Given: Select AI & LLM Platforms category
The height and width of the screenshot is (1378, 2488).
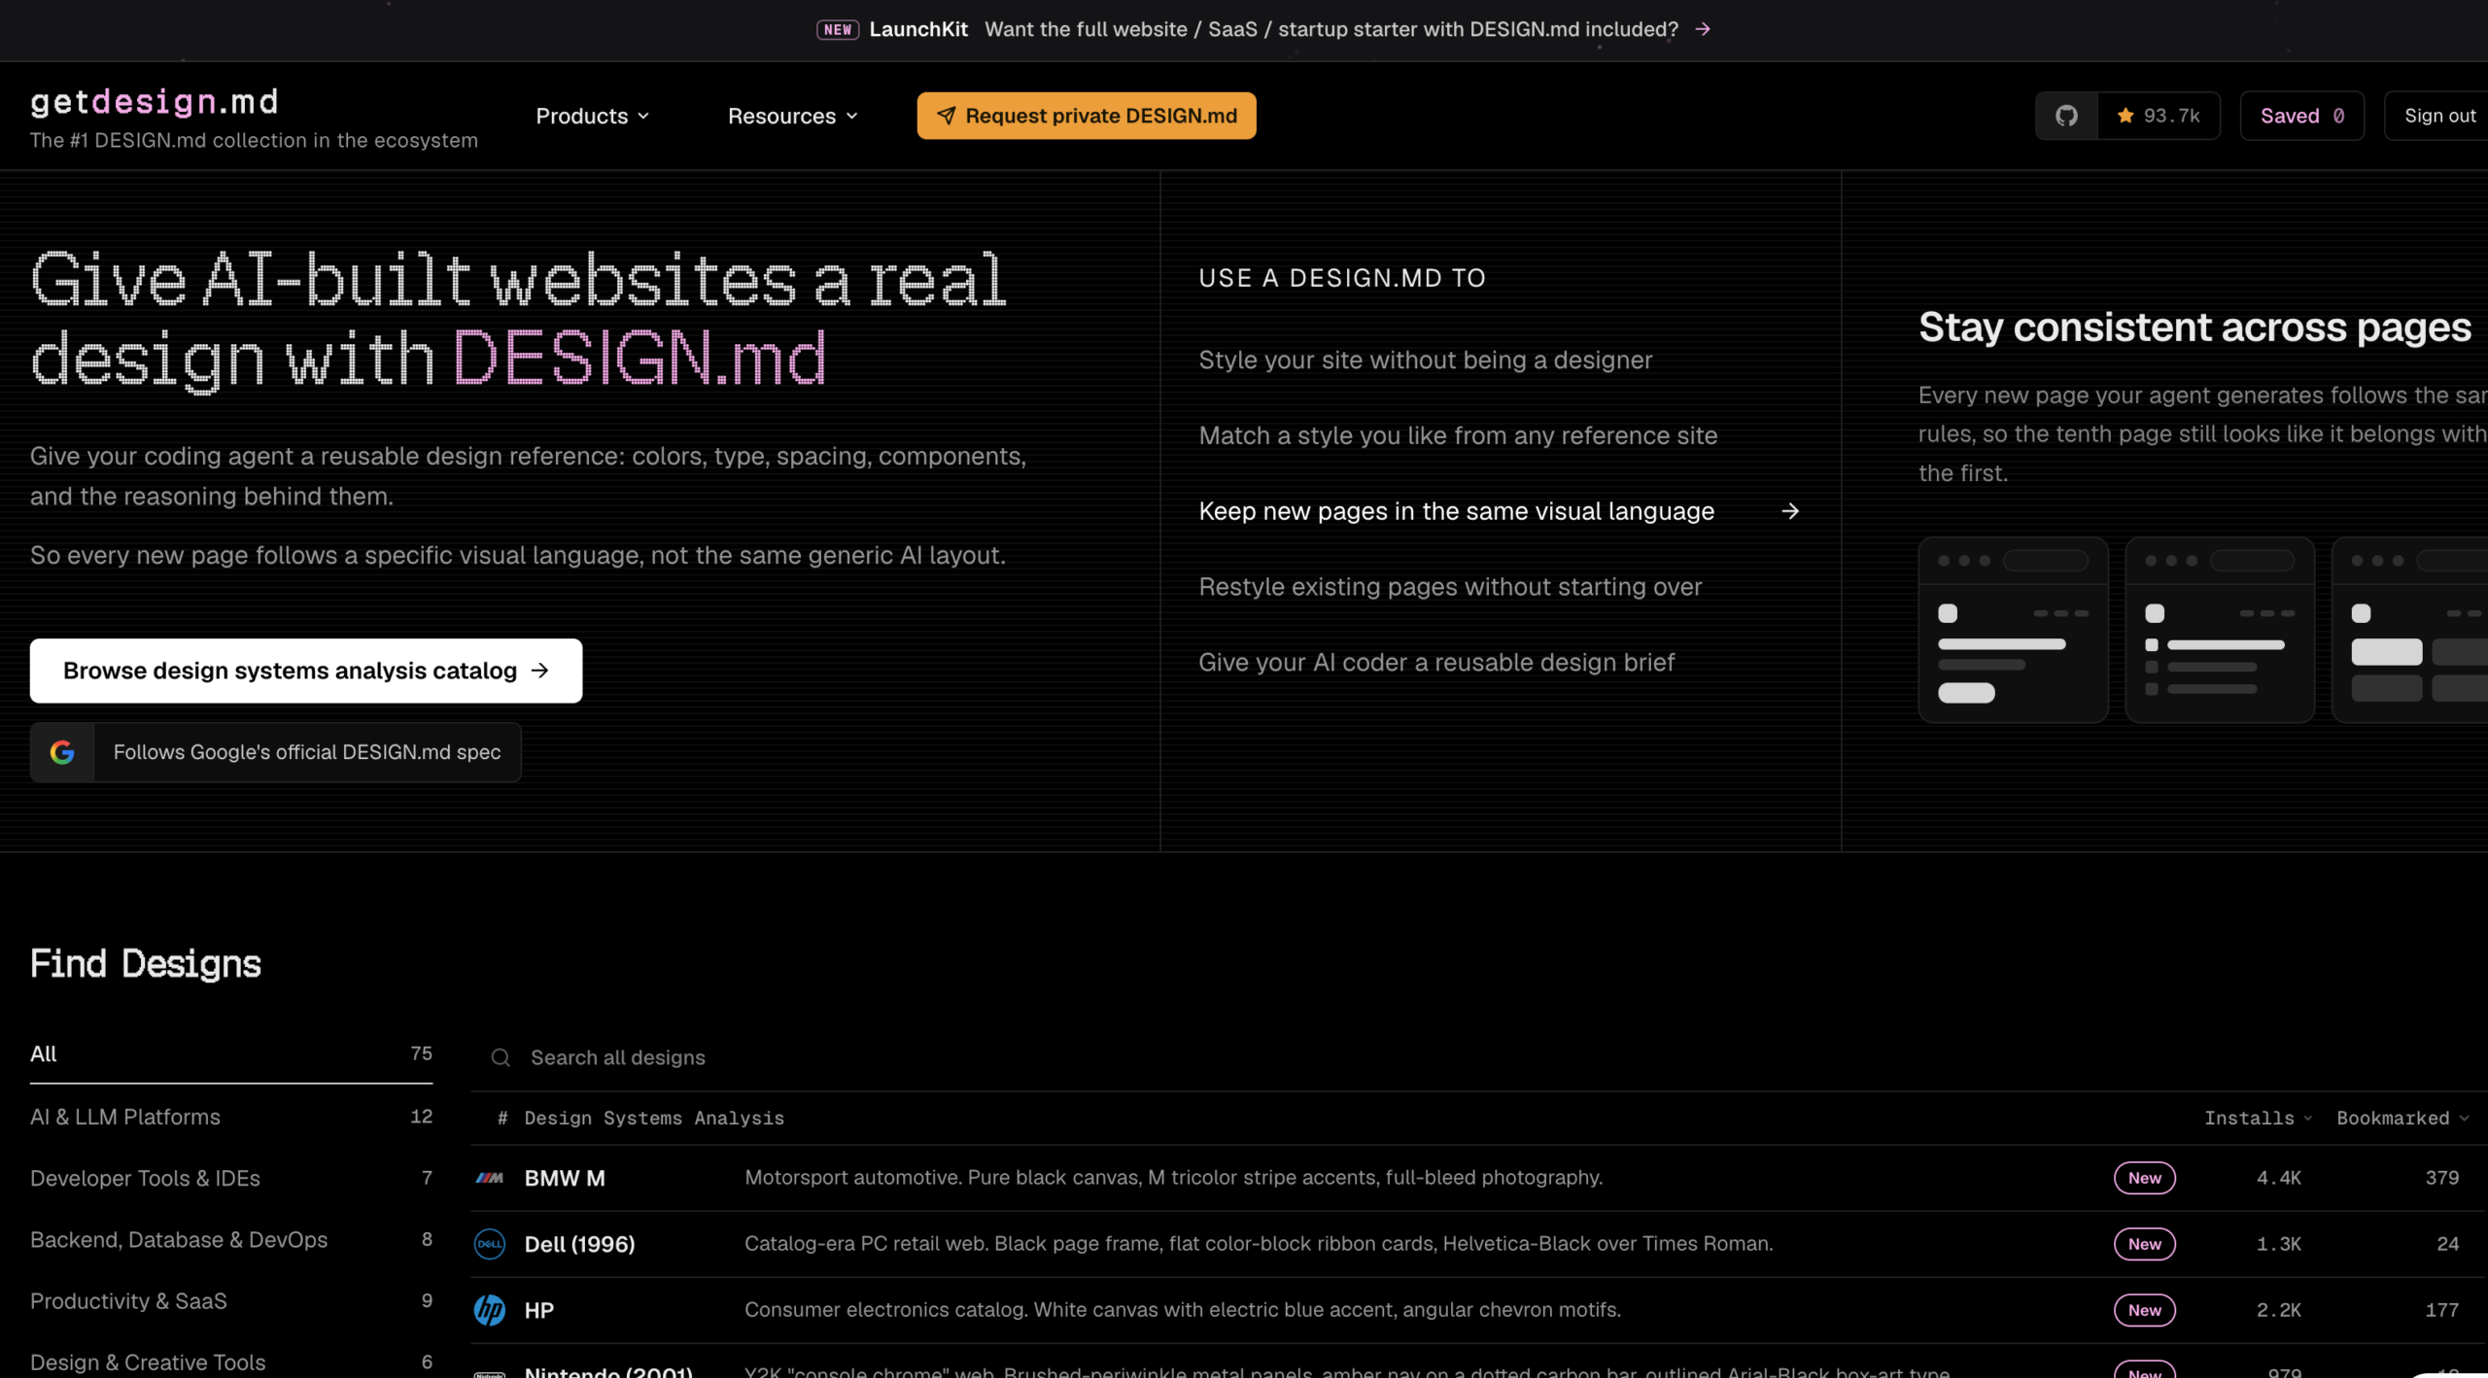Looking at the screenshot, I should [231, 1117].
